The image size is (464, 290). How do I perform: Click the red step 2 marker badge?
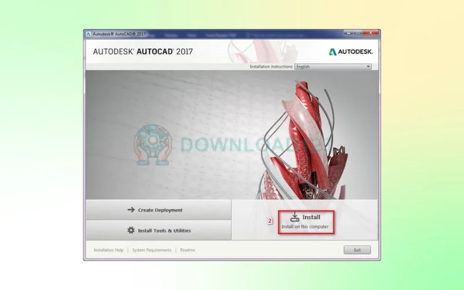point(269,221)
